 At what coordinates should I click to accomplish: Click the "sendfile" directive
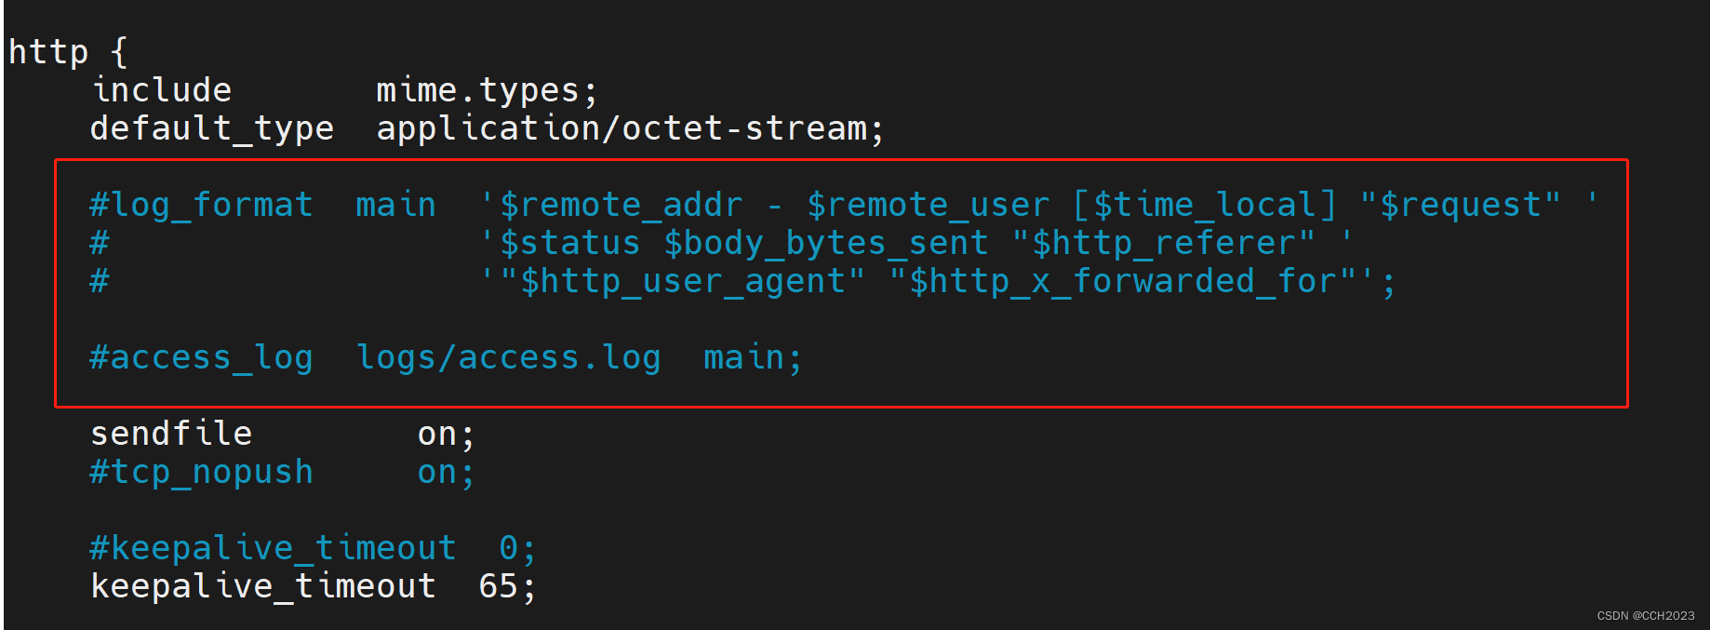tap(171, 434)
